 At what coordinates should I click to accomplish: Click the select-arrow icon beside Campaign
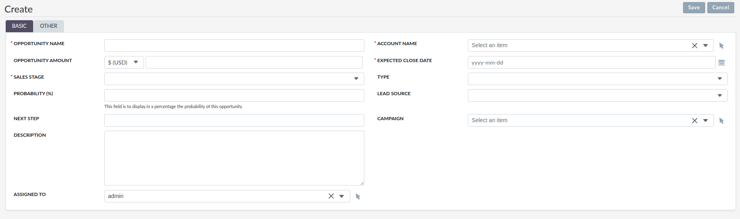point(721,121)
